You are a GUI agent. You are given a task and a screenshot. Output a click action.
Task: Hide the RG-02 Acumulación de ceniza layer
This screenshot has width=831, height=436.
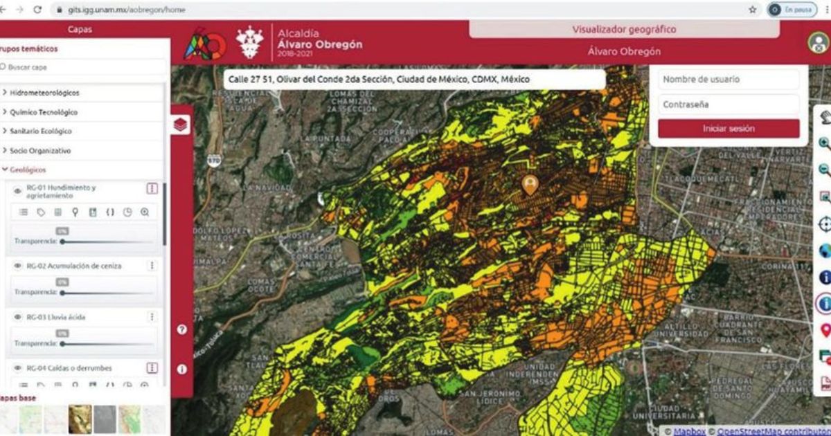pyautogui.click(x=18, y=266)
